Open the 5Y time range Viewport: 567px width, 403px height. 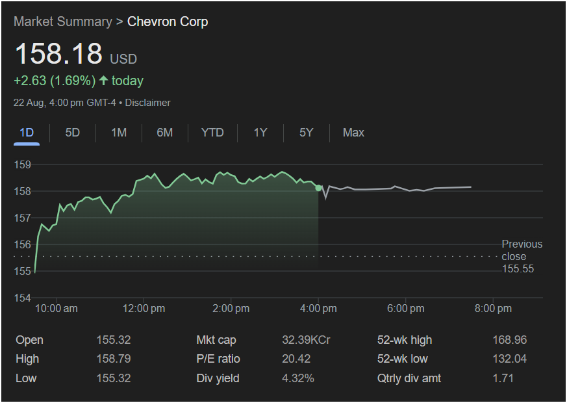[307, 133]
